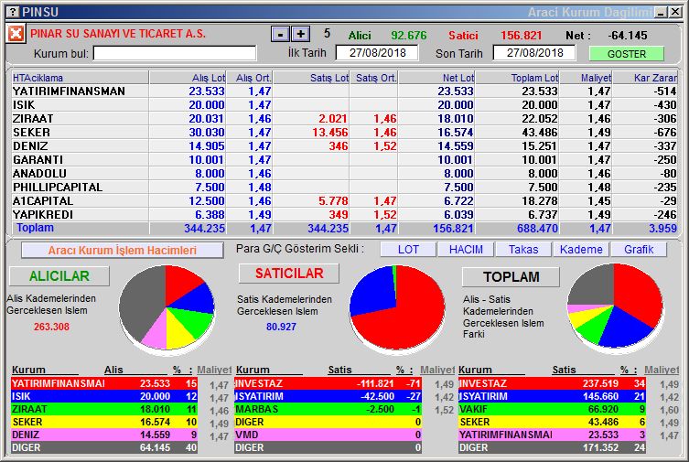
Task: Click the help question mark icon in title bar
Action: (x=14, y=12)
